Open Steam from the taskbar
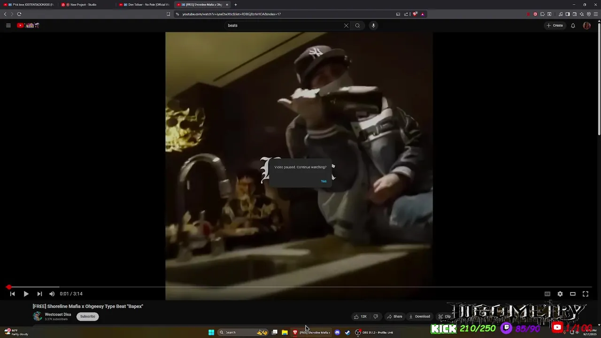This screenshot has height=338, width=601. pyautogui.click(x=347, y=332)
